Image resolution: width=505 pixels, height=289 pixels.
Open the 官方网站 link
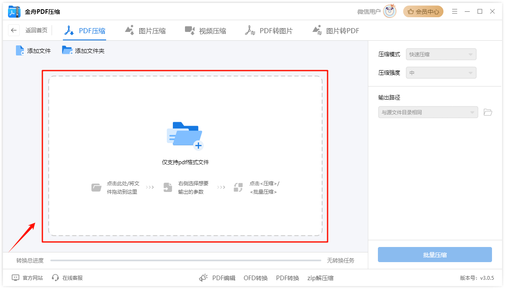click(x=27, y=278)
